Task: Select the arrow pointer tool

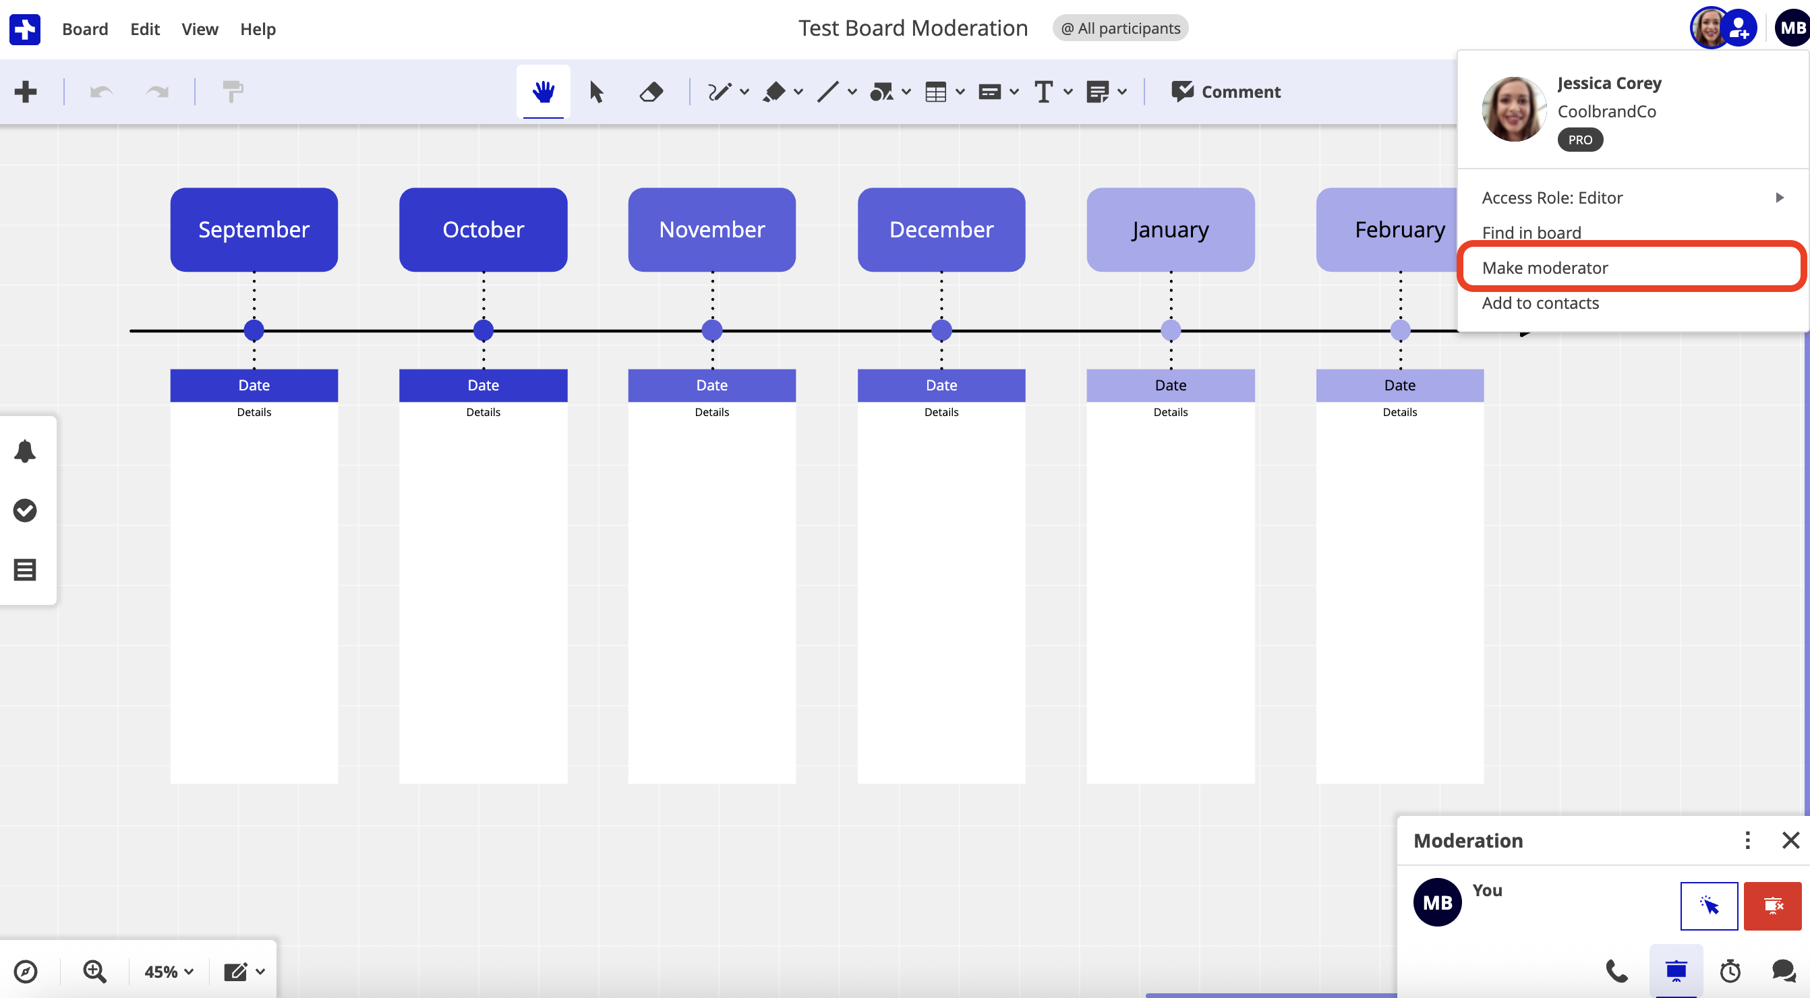Action: click(x=596, y=91)
